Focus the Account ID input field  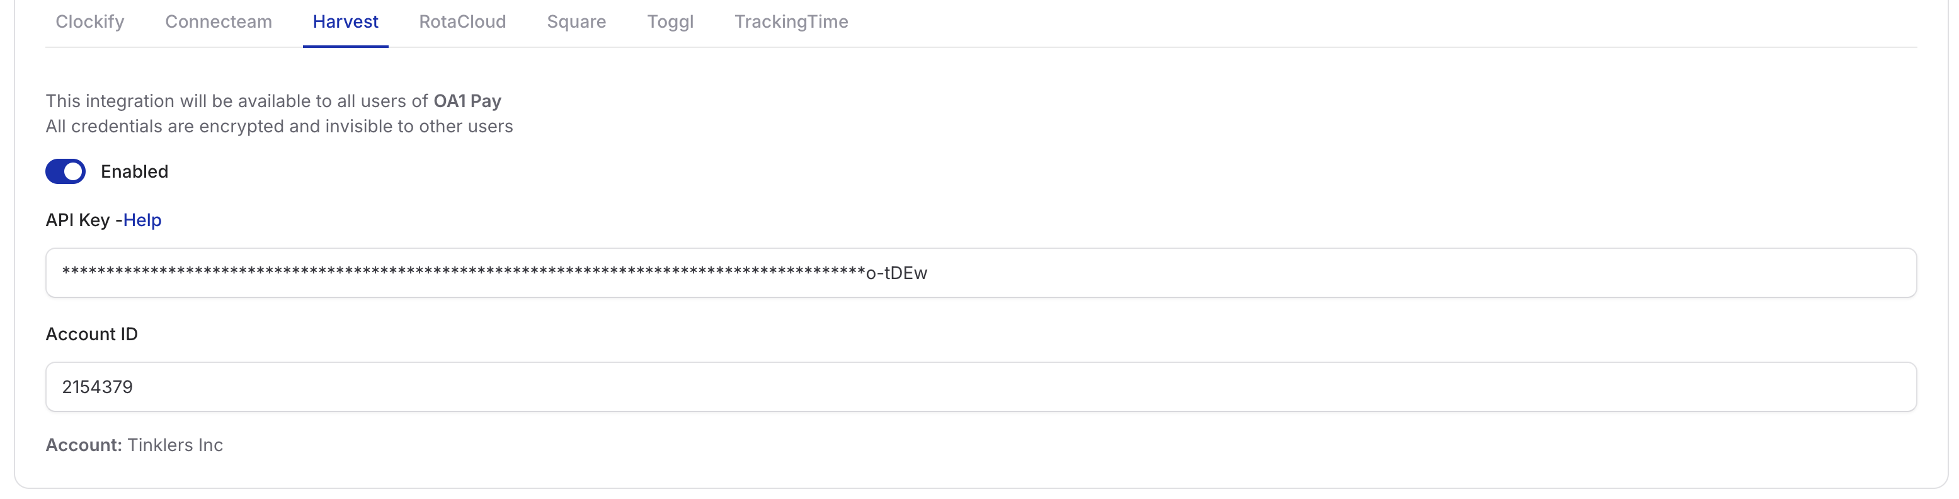[x=981, y=387]
